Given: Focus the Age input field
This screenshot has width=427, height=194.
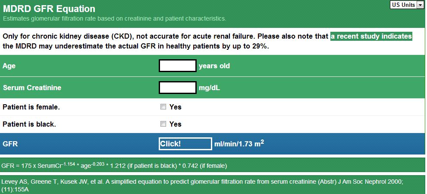Looking at the screenshot, I should pos(178,66).
